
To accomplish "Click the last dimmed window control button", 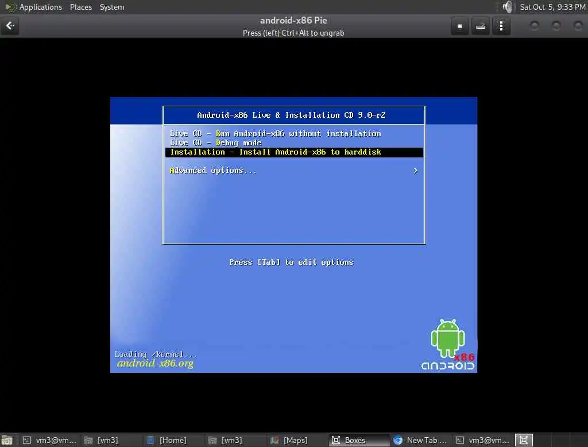I will coord(578,26).
